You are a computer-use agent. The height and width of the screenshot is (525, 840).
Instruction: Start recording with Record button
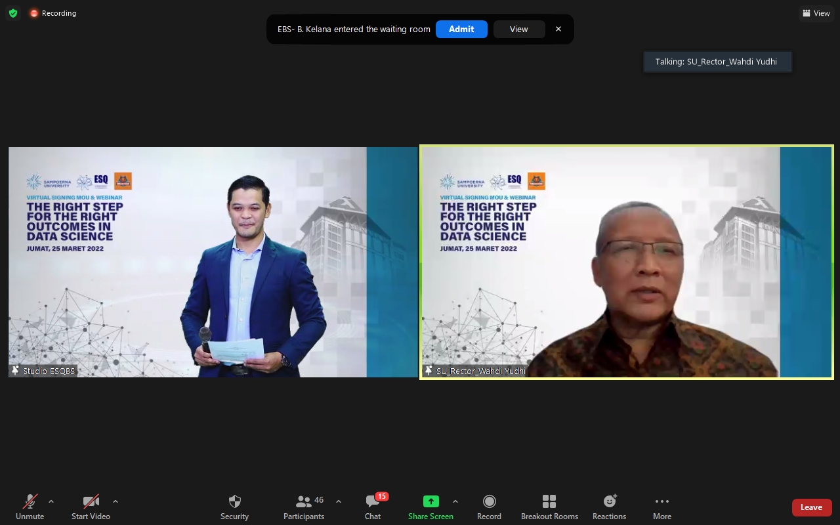tap(489, 507)
